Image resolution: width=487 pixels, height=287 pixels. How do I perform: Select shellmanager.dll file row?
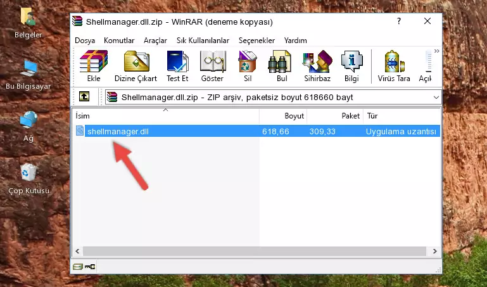[257, 131]
